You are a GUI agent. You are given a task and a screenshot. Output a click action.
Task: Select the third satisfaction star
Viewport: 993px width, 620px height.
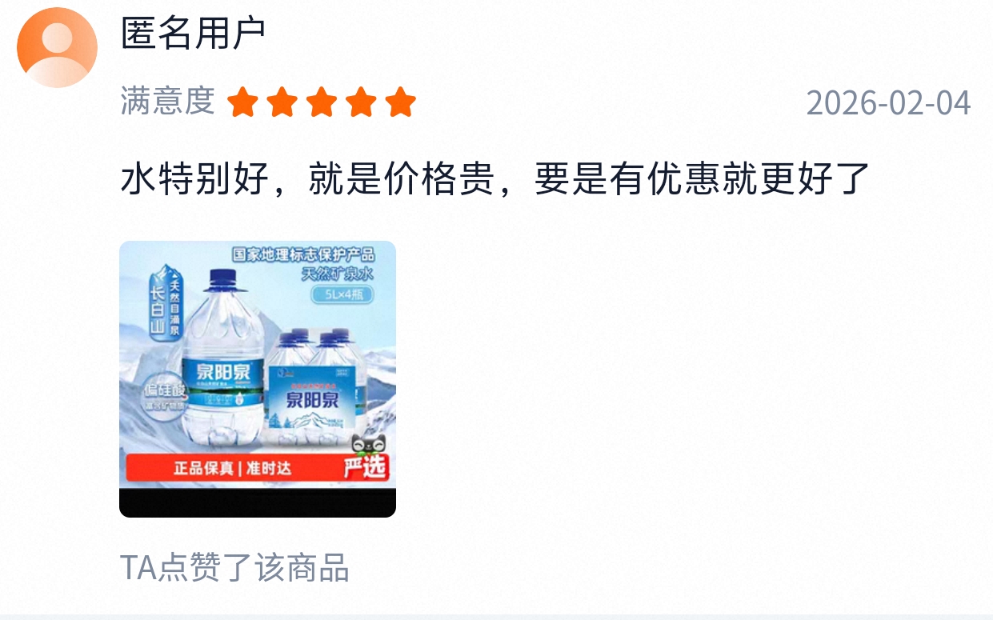[x=322, y=103]
